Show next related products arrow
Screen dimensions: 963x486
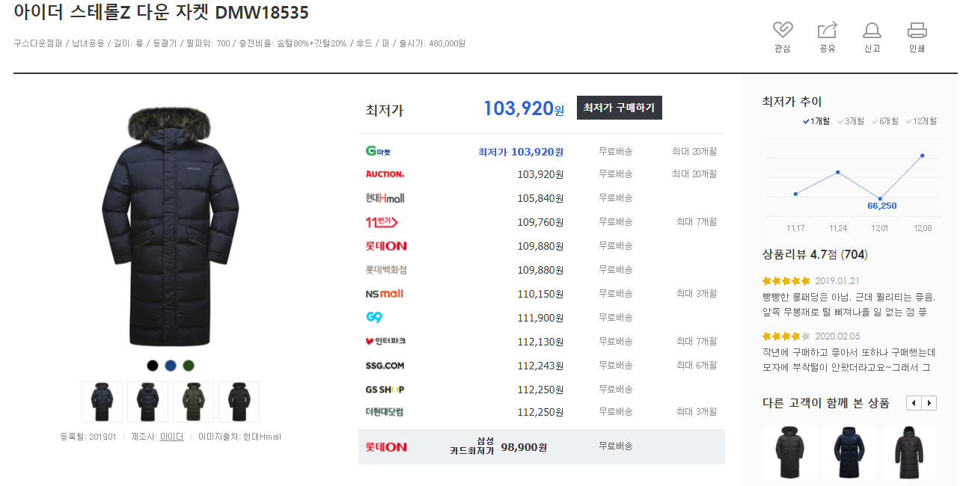(x=929, y=403)
